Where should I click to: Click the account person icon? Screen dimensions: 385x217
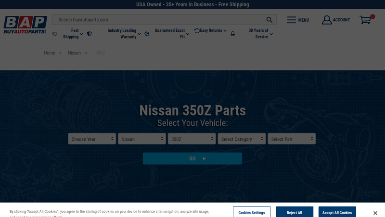click(327, 20)
